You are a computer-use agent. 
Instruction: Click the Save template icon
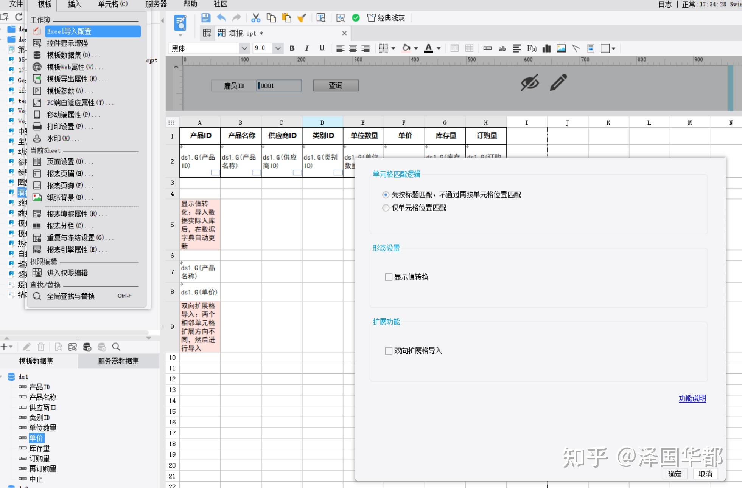pyautogui.click(x=205, y=18)
